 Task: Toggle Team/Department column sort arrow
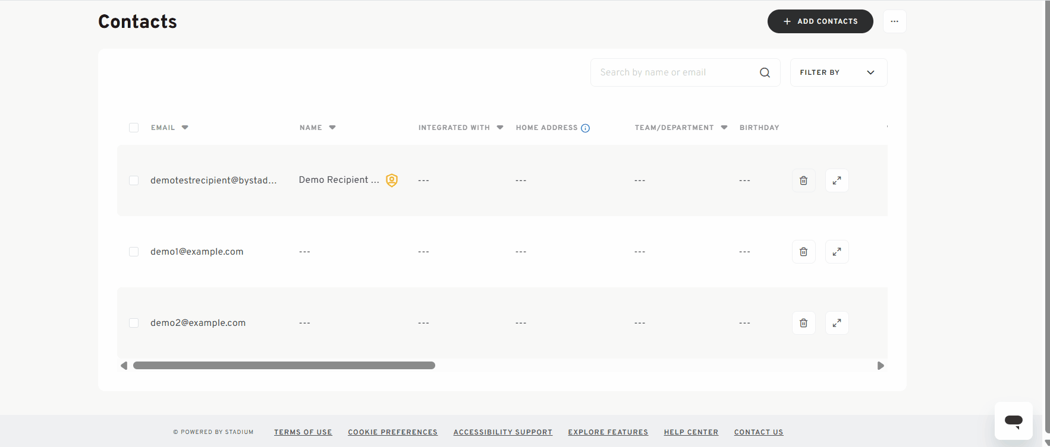[724, 128]
